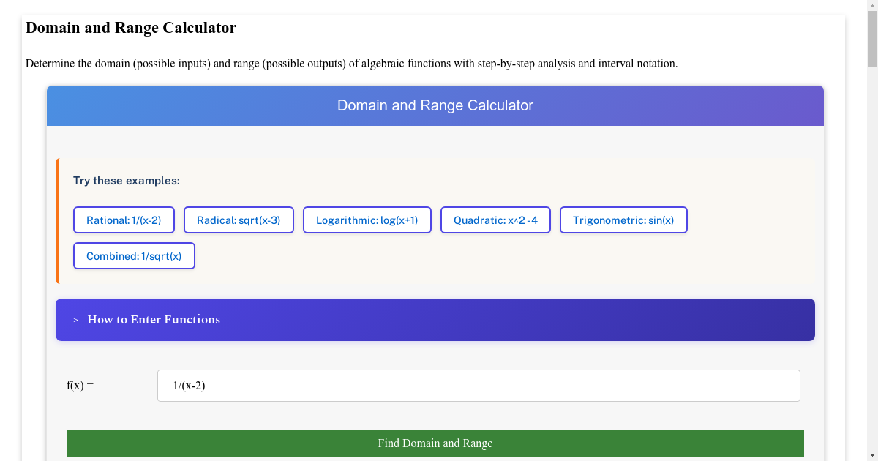Click the scrollbar up arrow
The width and height of the screenshot is (878, 461).
[x=871, y=6]
